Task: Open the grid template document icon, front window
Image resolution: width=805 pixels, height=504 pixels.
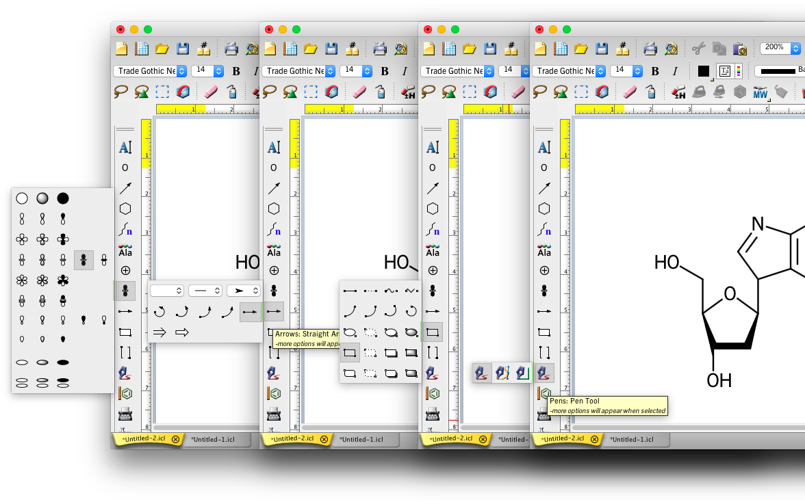Action: coord(561,49)
